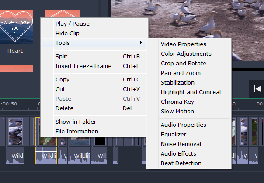Screen dimensions: 264x183
Task: Select the Heart title thumbnail
Action: [x=15, y=28]
